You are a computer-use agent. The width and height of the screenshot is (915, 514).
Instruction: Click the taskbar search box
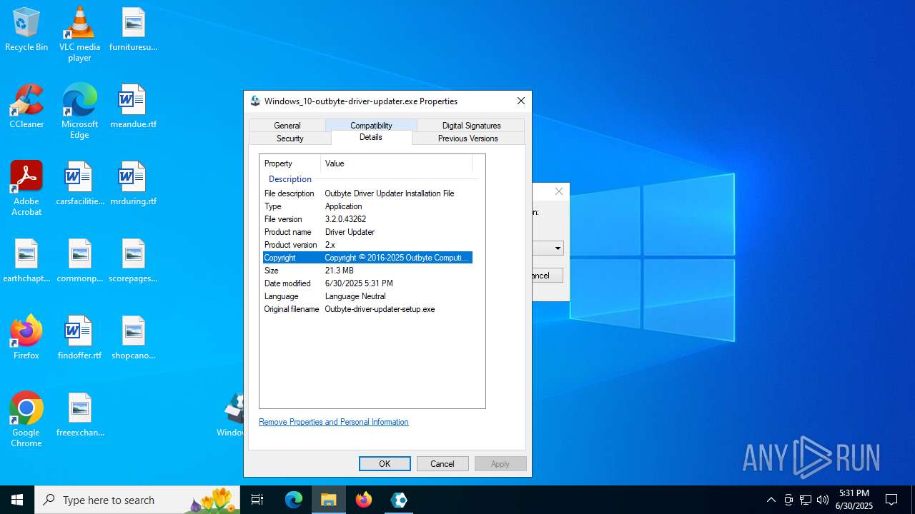tap(137, 500)
